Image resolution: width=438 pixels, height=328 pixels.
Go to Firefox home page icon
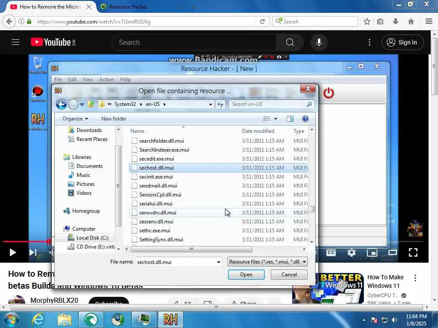(x=411, y=21)
